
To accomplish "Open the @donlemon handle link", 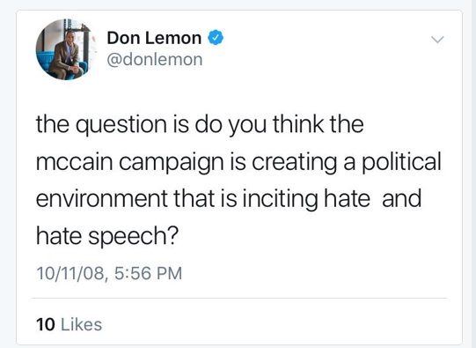I will coord(155,59).
